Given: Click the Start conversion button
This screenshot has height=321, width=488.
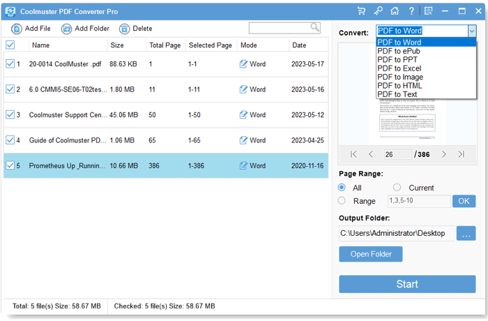Looking at the screenshot, I should click(x=407, y=284).
